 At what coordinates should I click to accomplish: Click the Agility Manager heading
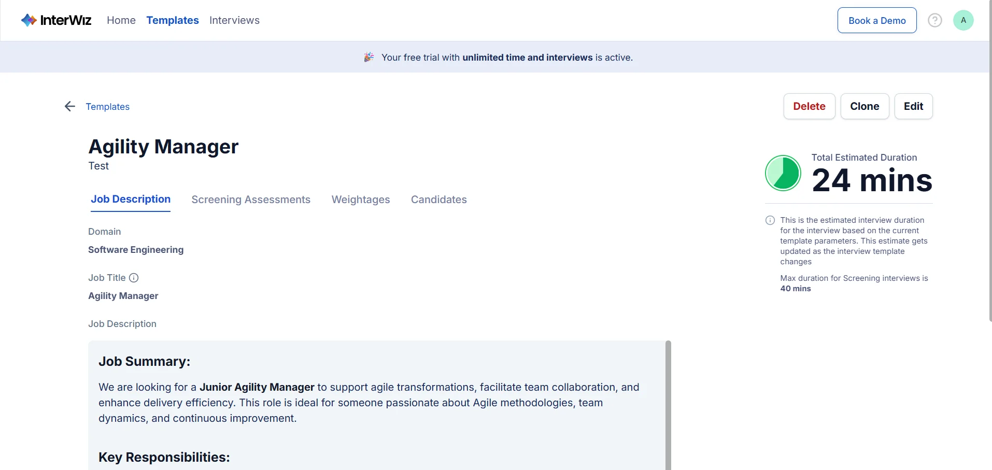pos(163,147)
